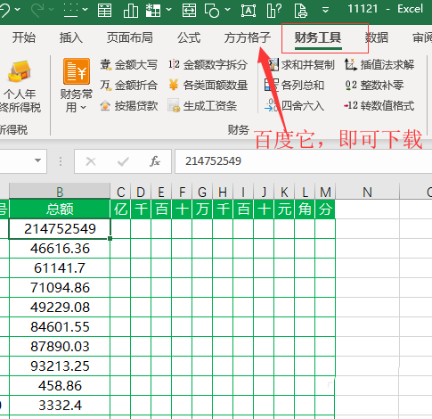The width and height of the screenshot is (432, 419).
Task: Click the 金额折合 tool
Action: pyautogui.click(x=128, y=86)
